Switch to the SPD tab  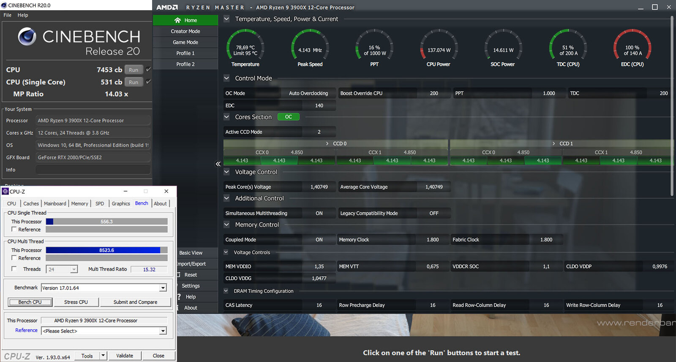point(100,203)
